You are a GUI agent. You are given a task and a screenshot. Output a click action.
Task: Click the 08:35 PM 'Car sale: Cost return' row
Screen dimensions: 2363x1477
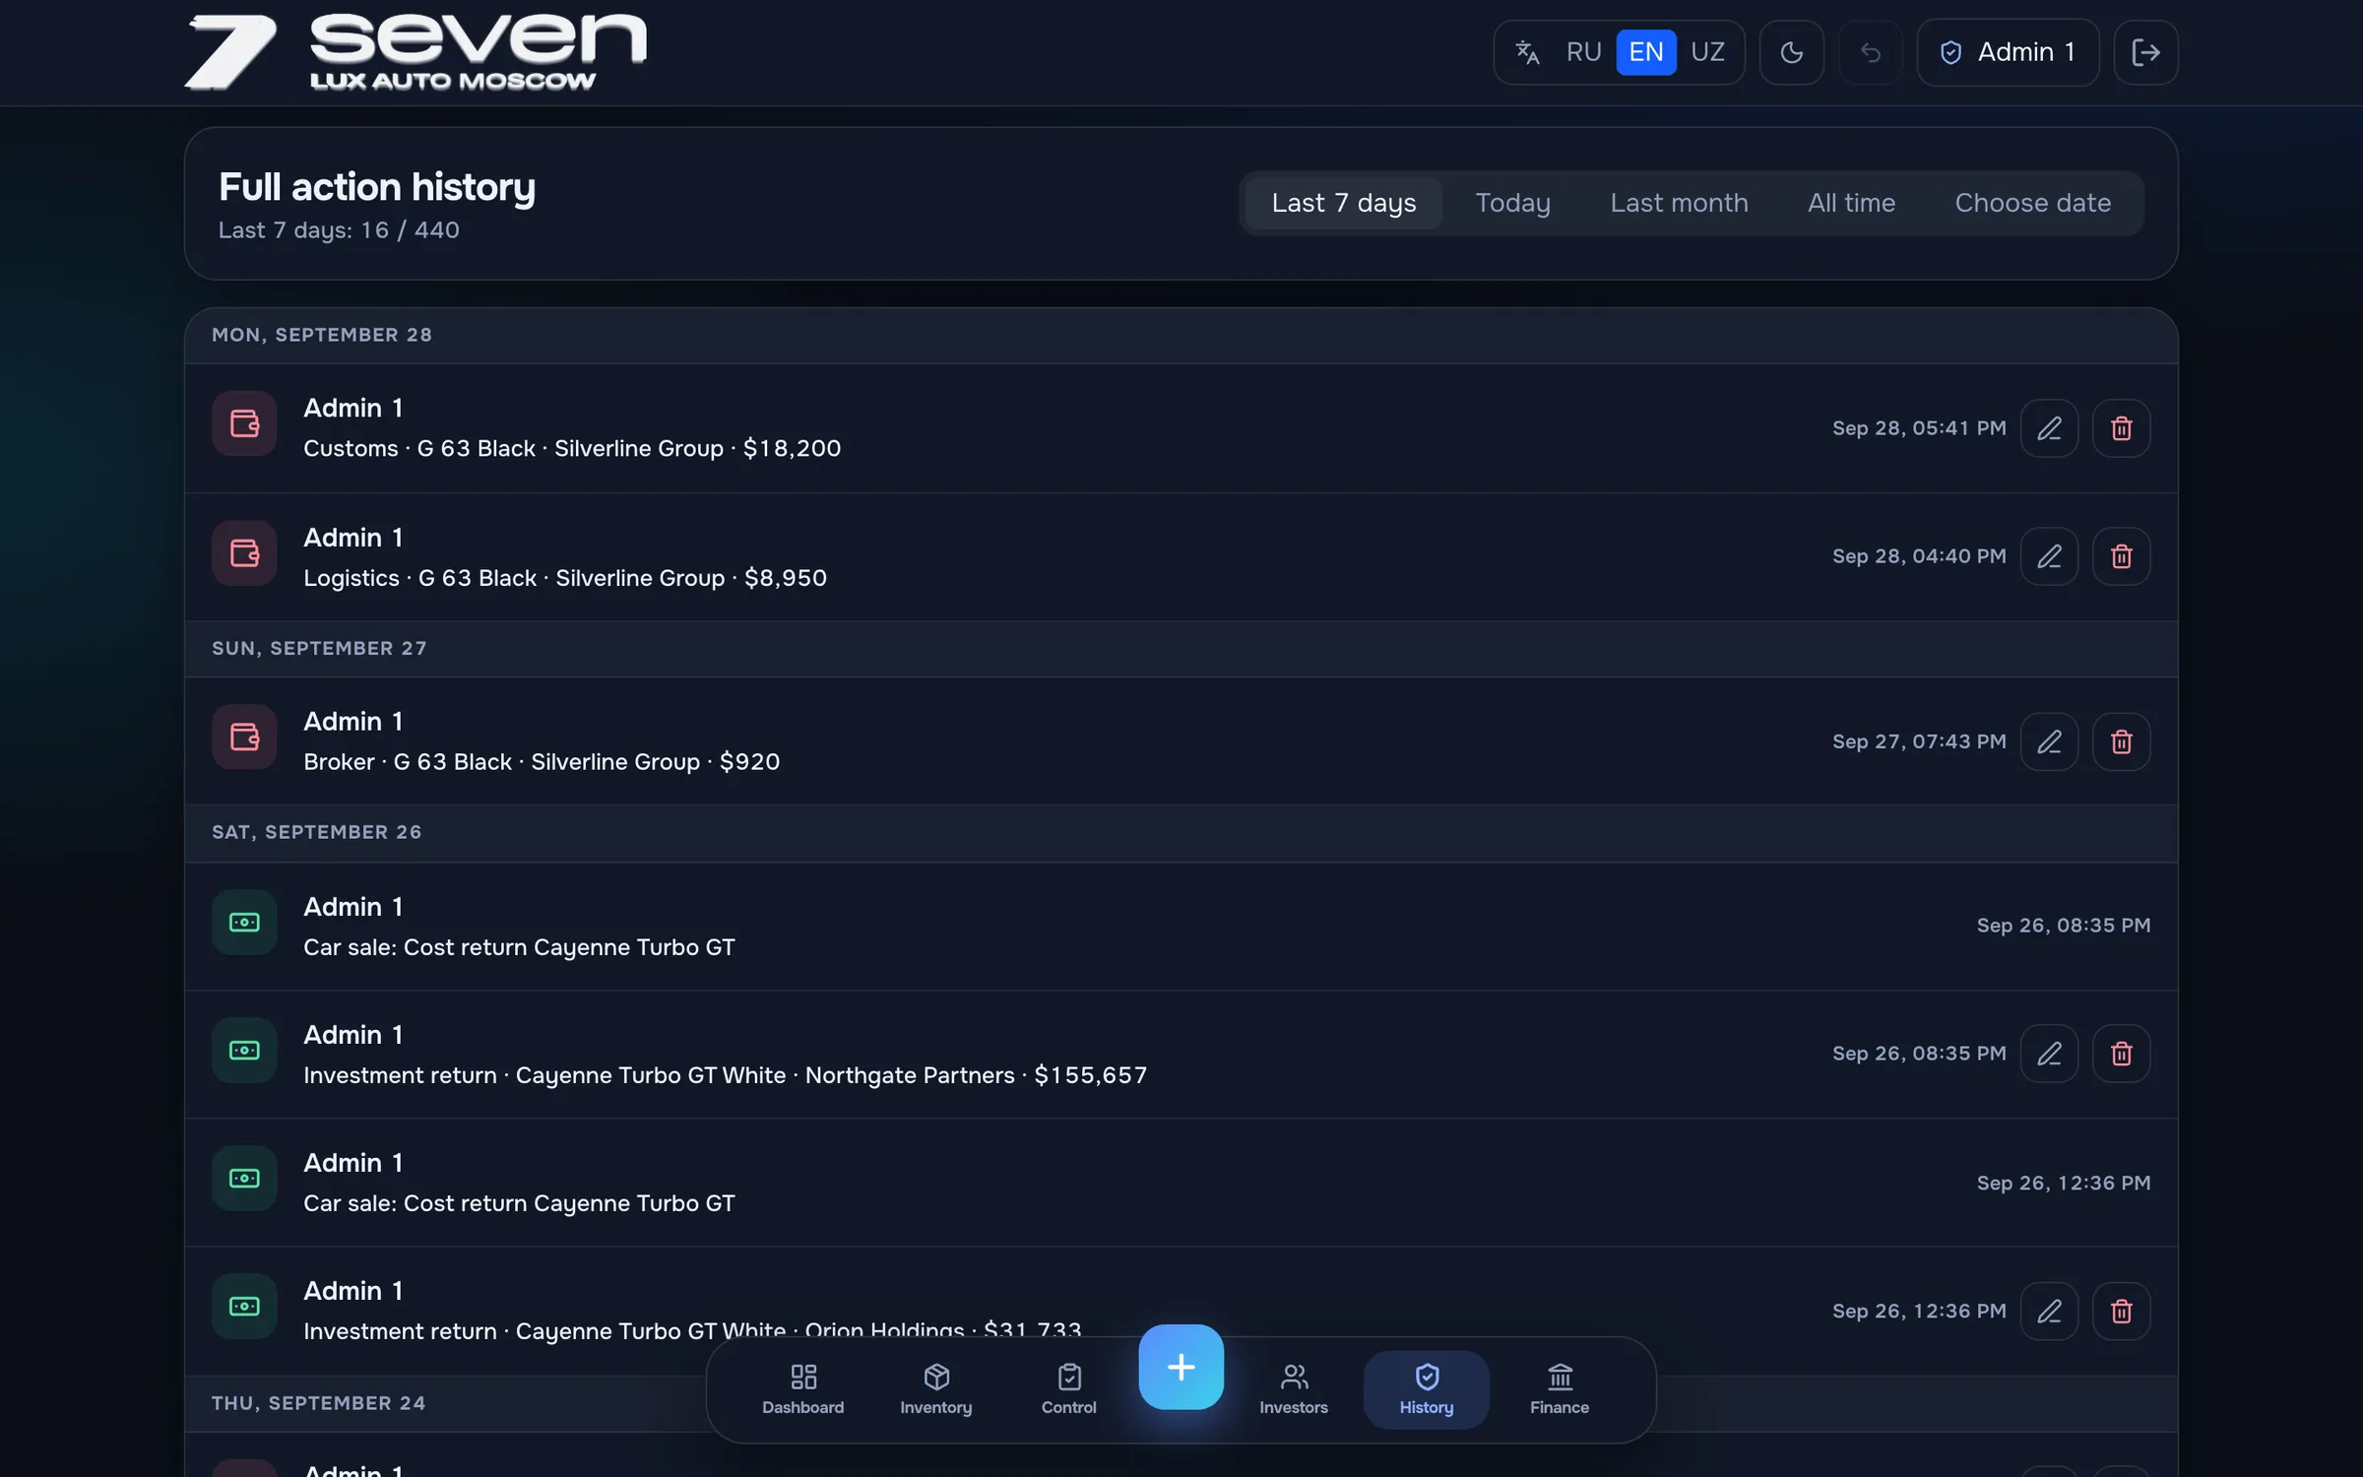click(1181, 927)
